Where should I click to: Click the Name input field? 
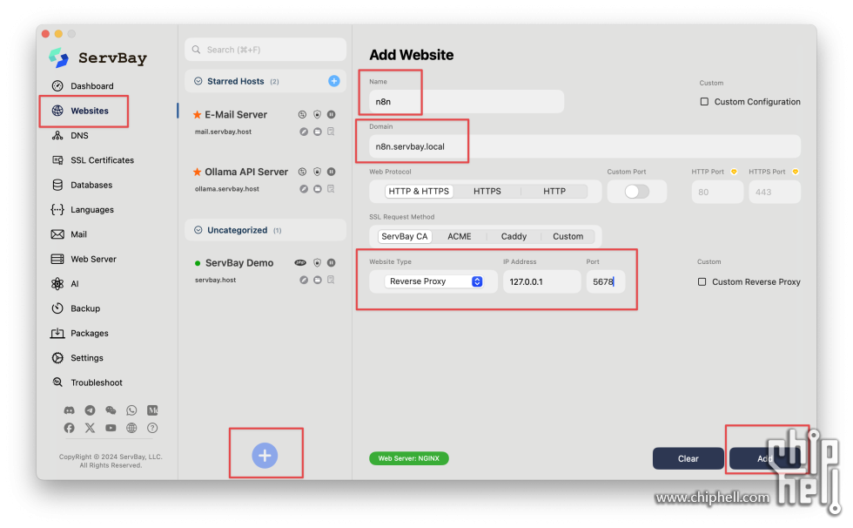pyautogui.click(x=467, y=102)
